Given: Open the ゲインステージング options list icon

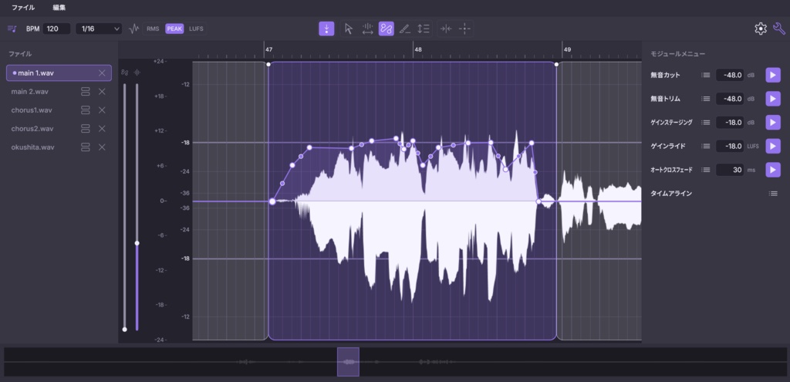Looking at the screenshot, I should click(706, 123).
